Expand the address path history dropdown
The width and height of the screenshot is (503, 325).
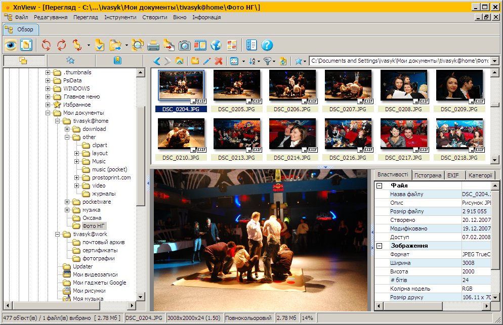tap(495, 61)
